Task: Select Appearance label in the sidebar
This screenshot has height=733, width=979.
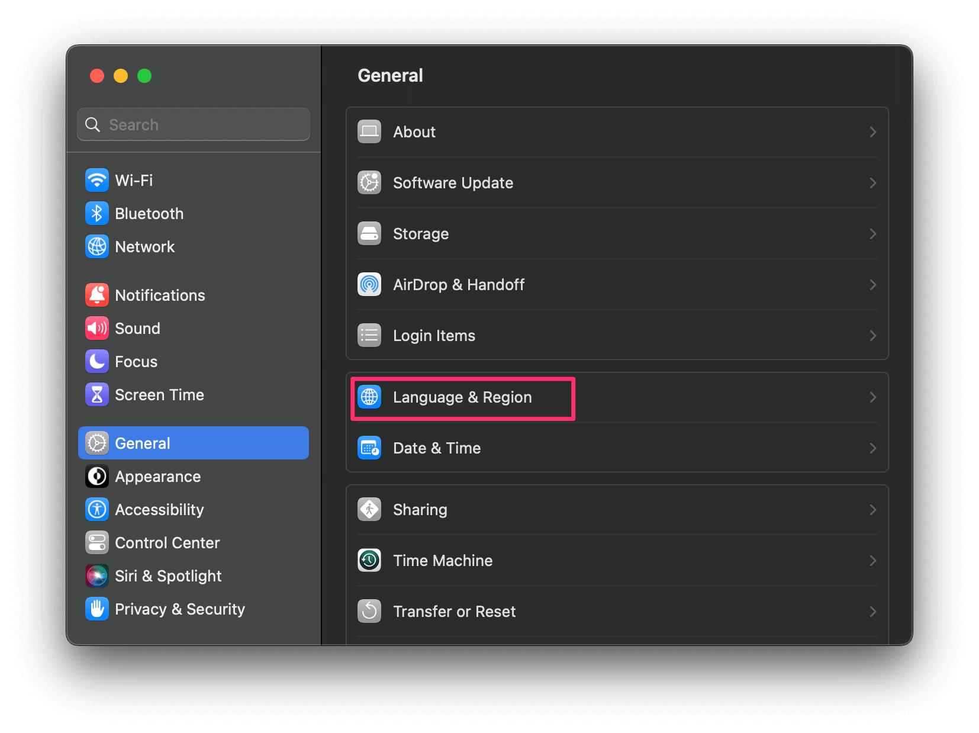Action: [x=158, y=477]
